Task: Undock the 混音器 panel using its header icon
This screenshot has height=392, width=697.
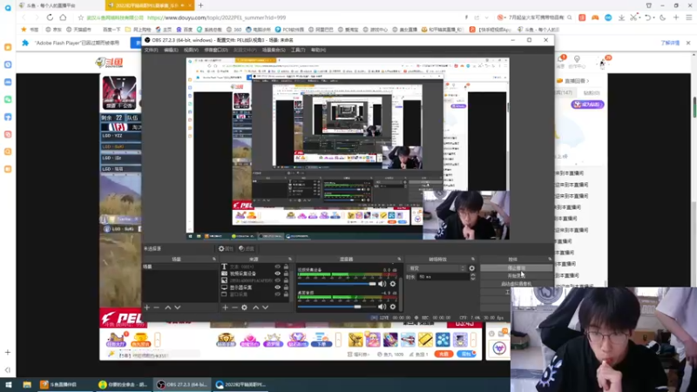Action: coord(399,259)
